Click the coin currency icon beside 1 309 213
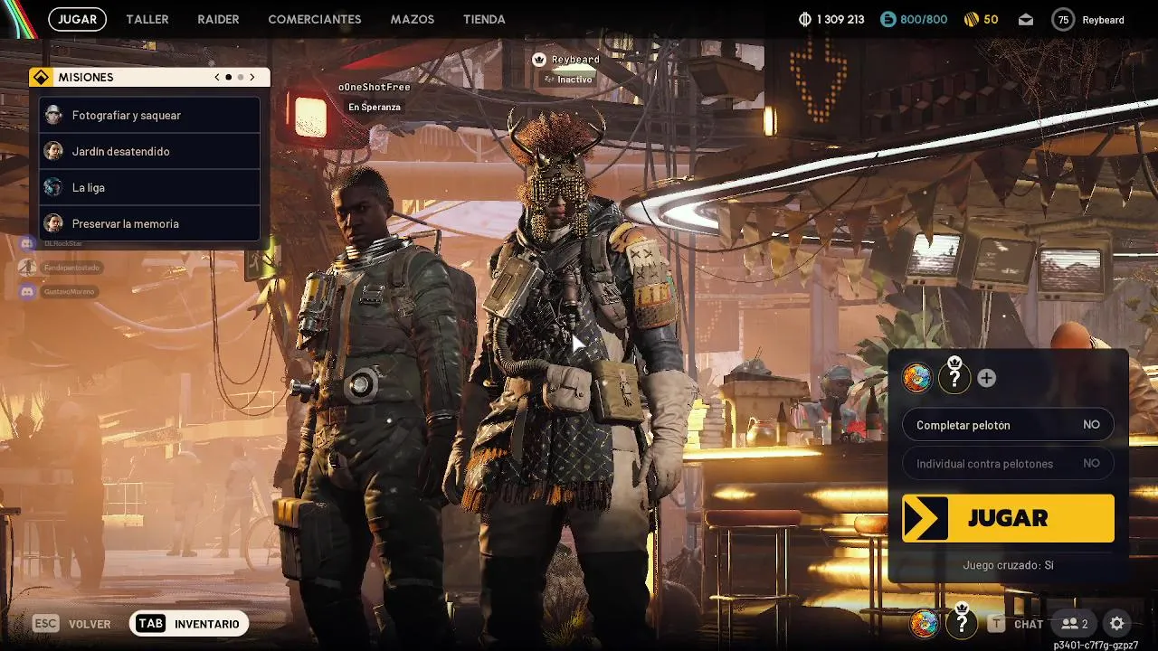Viewport: 1158px width, 651px height. pos(805,19)
